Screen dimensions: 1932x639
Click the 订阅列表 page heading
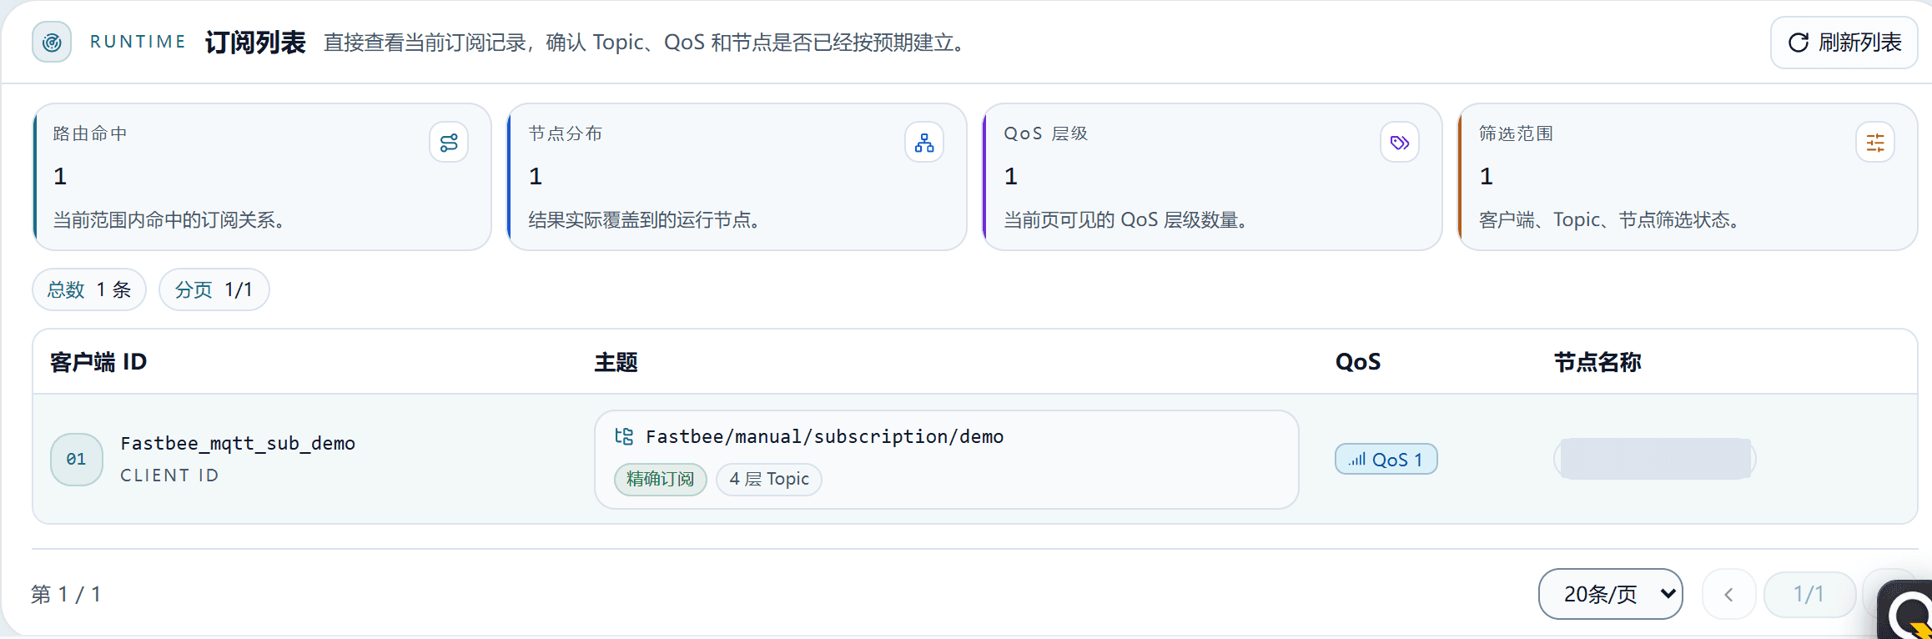256,43
